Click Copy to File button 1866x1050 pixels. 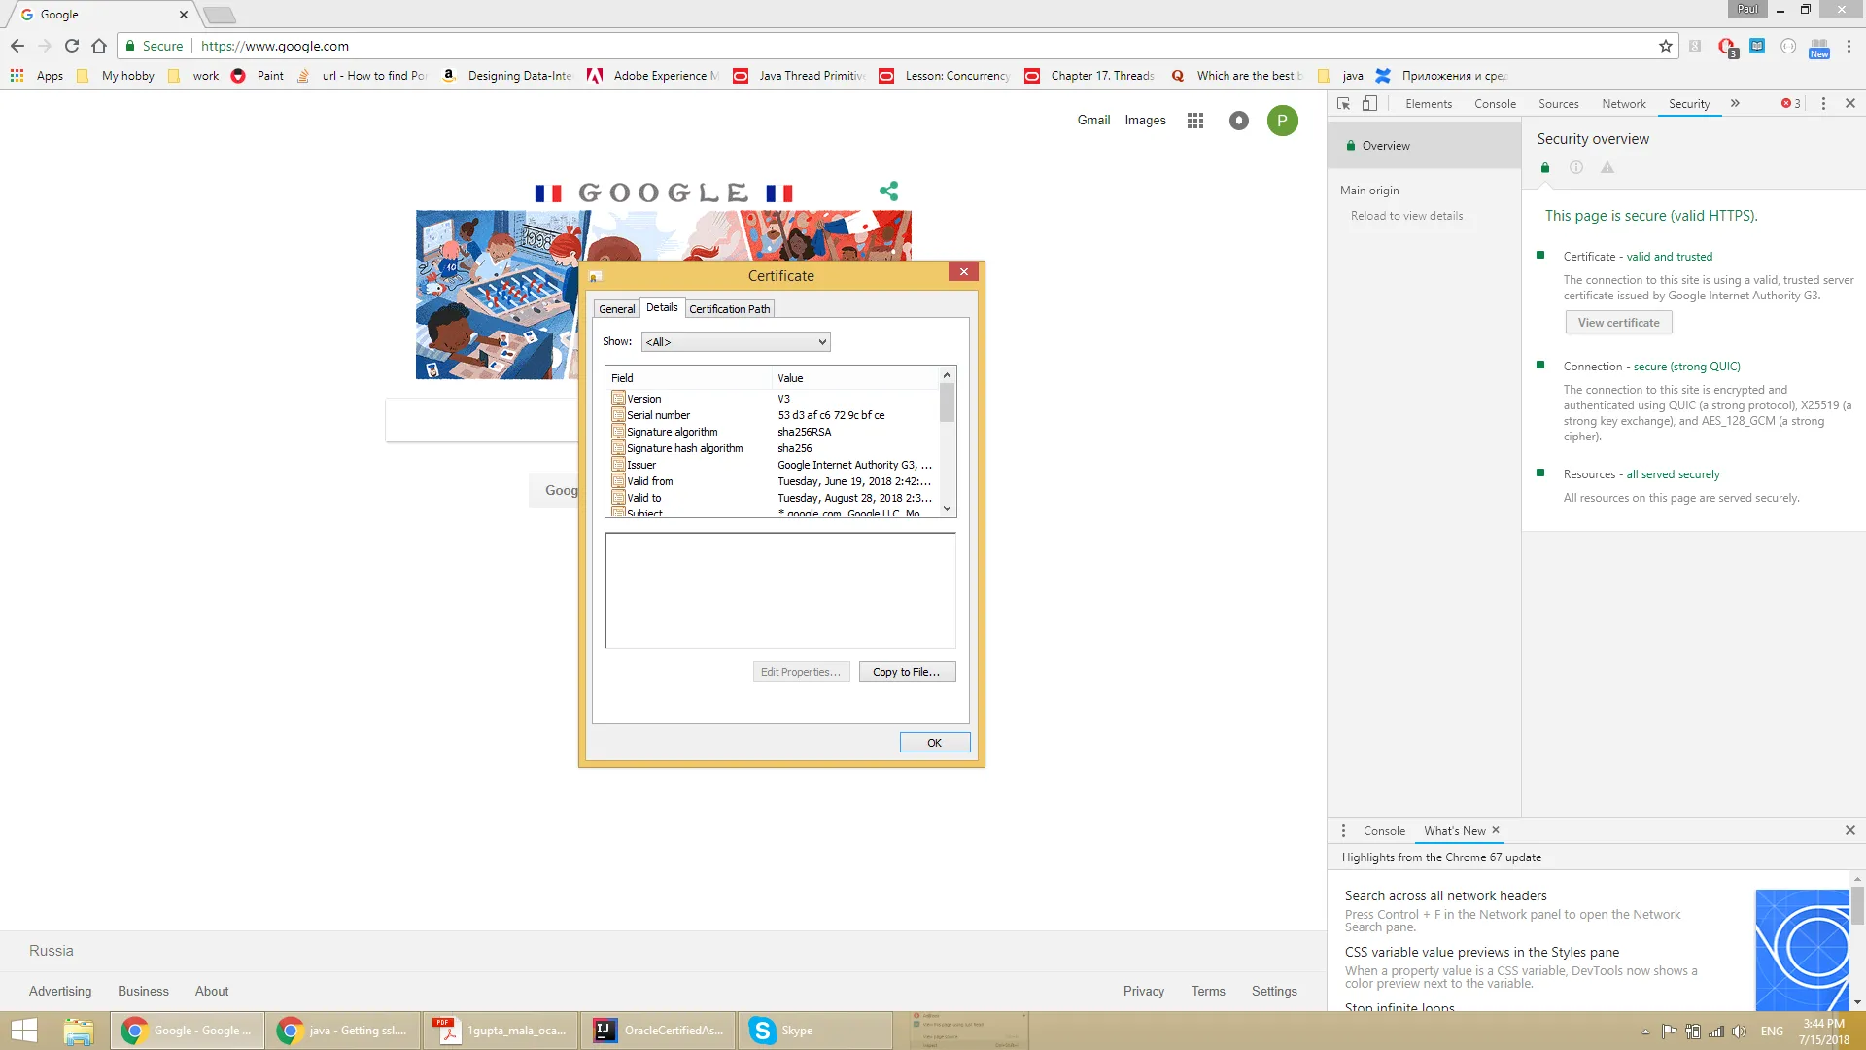pos(906,672)
